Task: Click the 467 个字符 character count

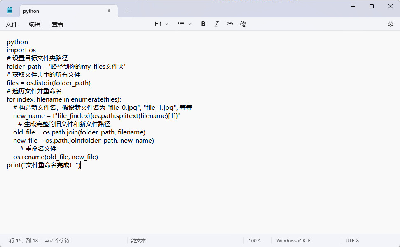Action: 57,241
